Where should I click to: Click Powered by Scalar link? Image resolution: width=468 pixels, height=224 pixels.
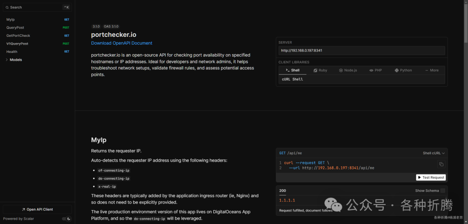(19, 219)
